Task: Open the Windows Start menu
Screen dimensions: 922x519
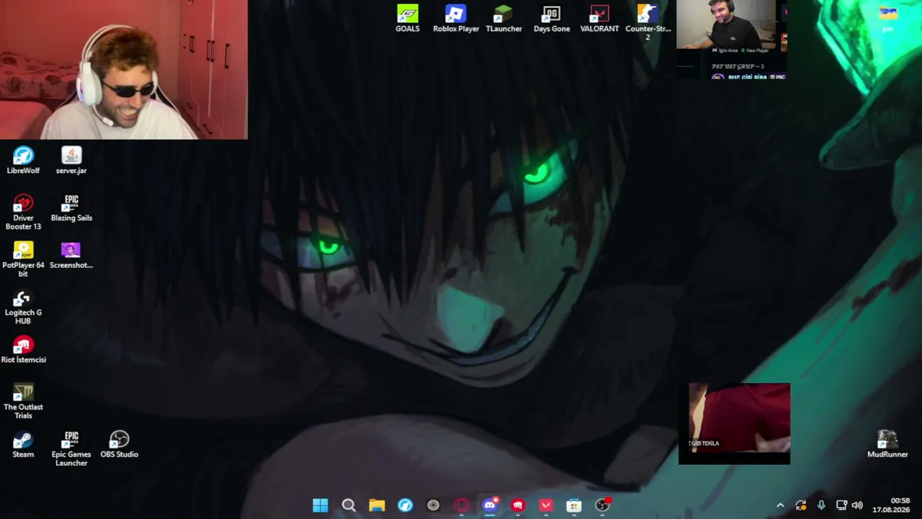Action: 321,505
